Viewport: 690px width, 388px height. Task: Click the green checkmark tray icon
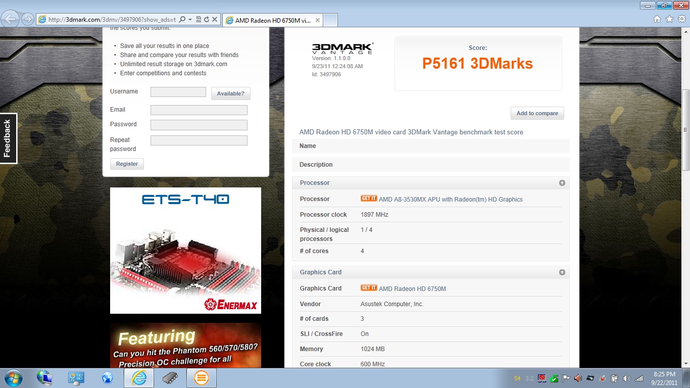554,378
